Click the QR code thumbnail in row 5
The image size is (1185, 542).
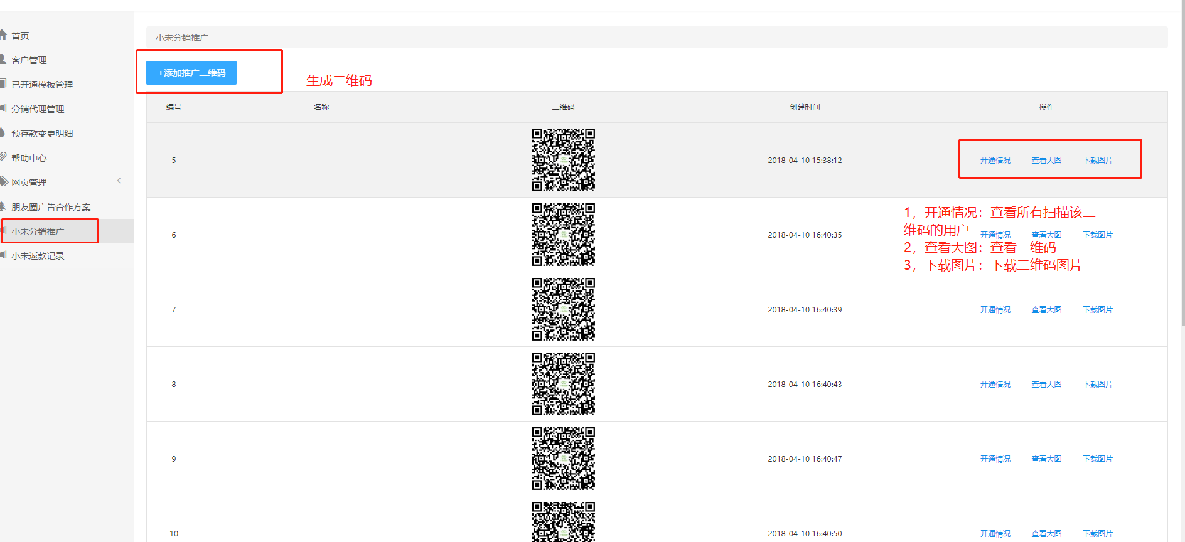563,160
